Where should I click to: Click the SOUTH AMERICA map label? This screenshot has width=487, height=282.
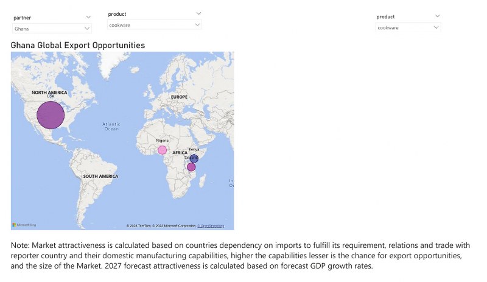coord(100,176)
